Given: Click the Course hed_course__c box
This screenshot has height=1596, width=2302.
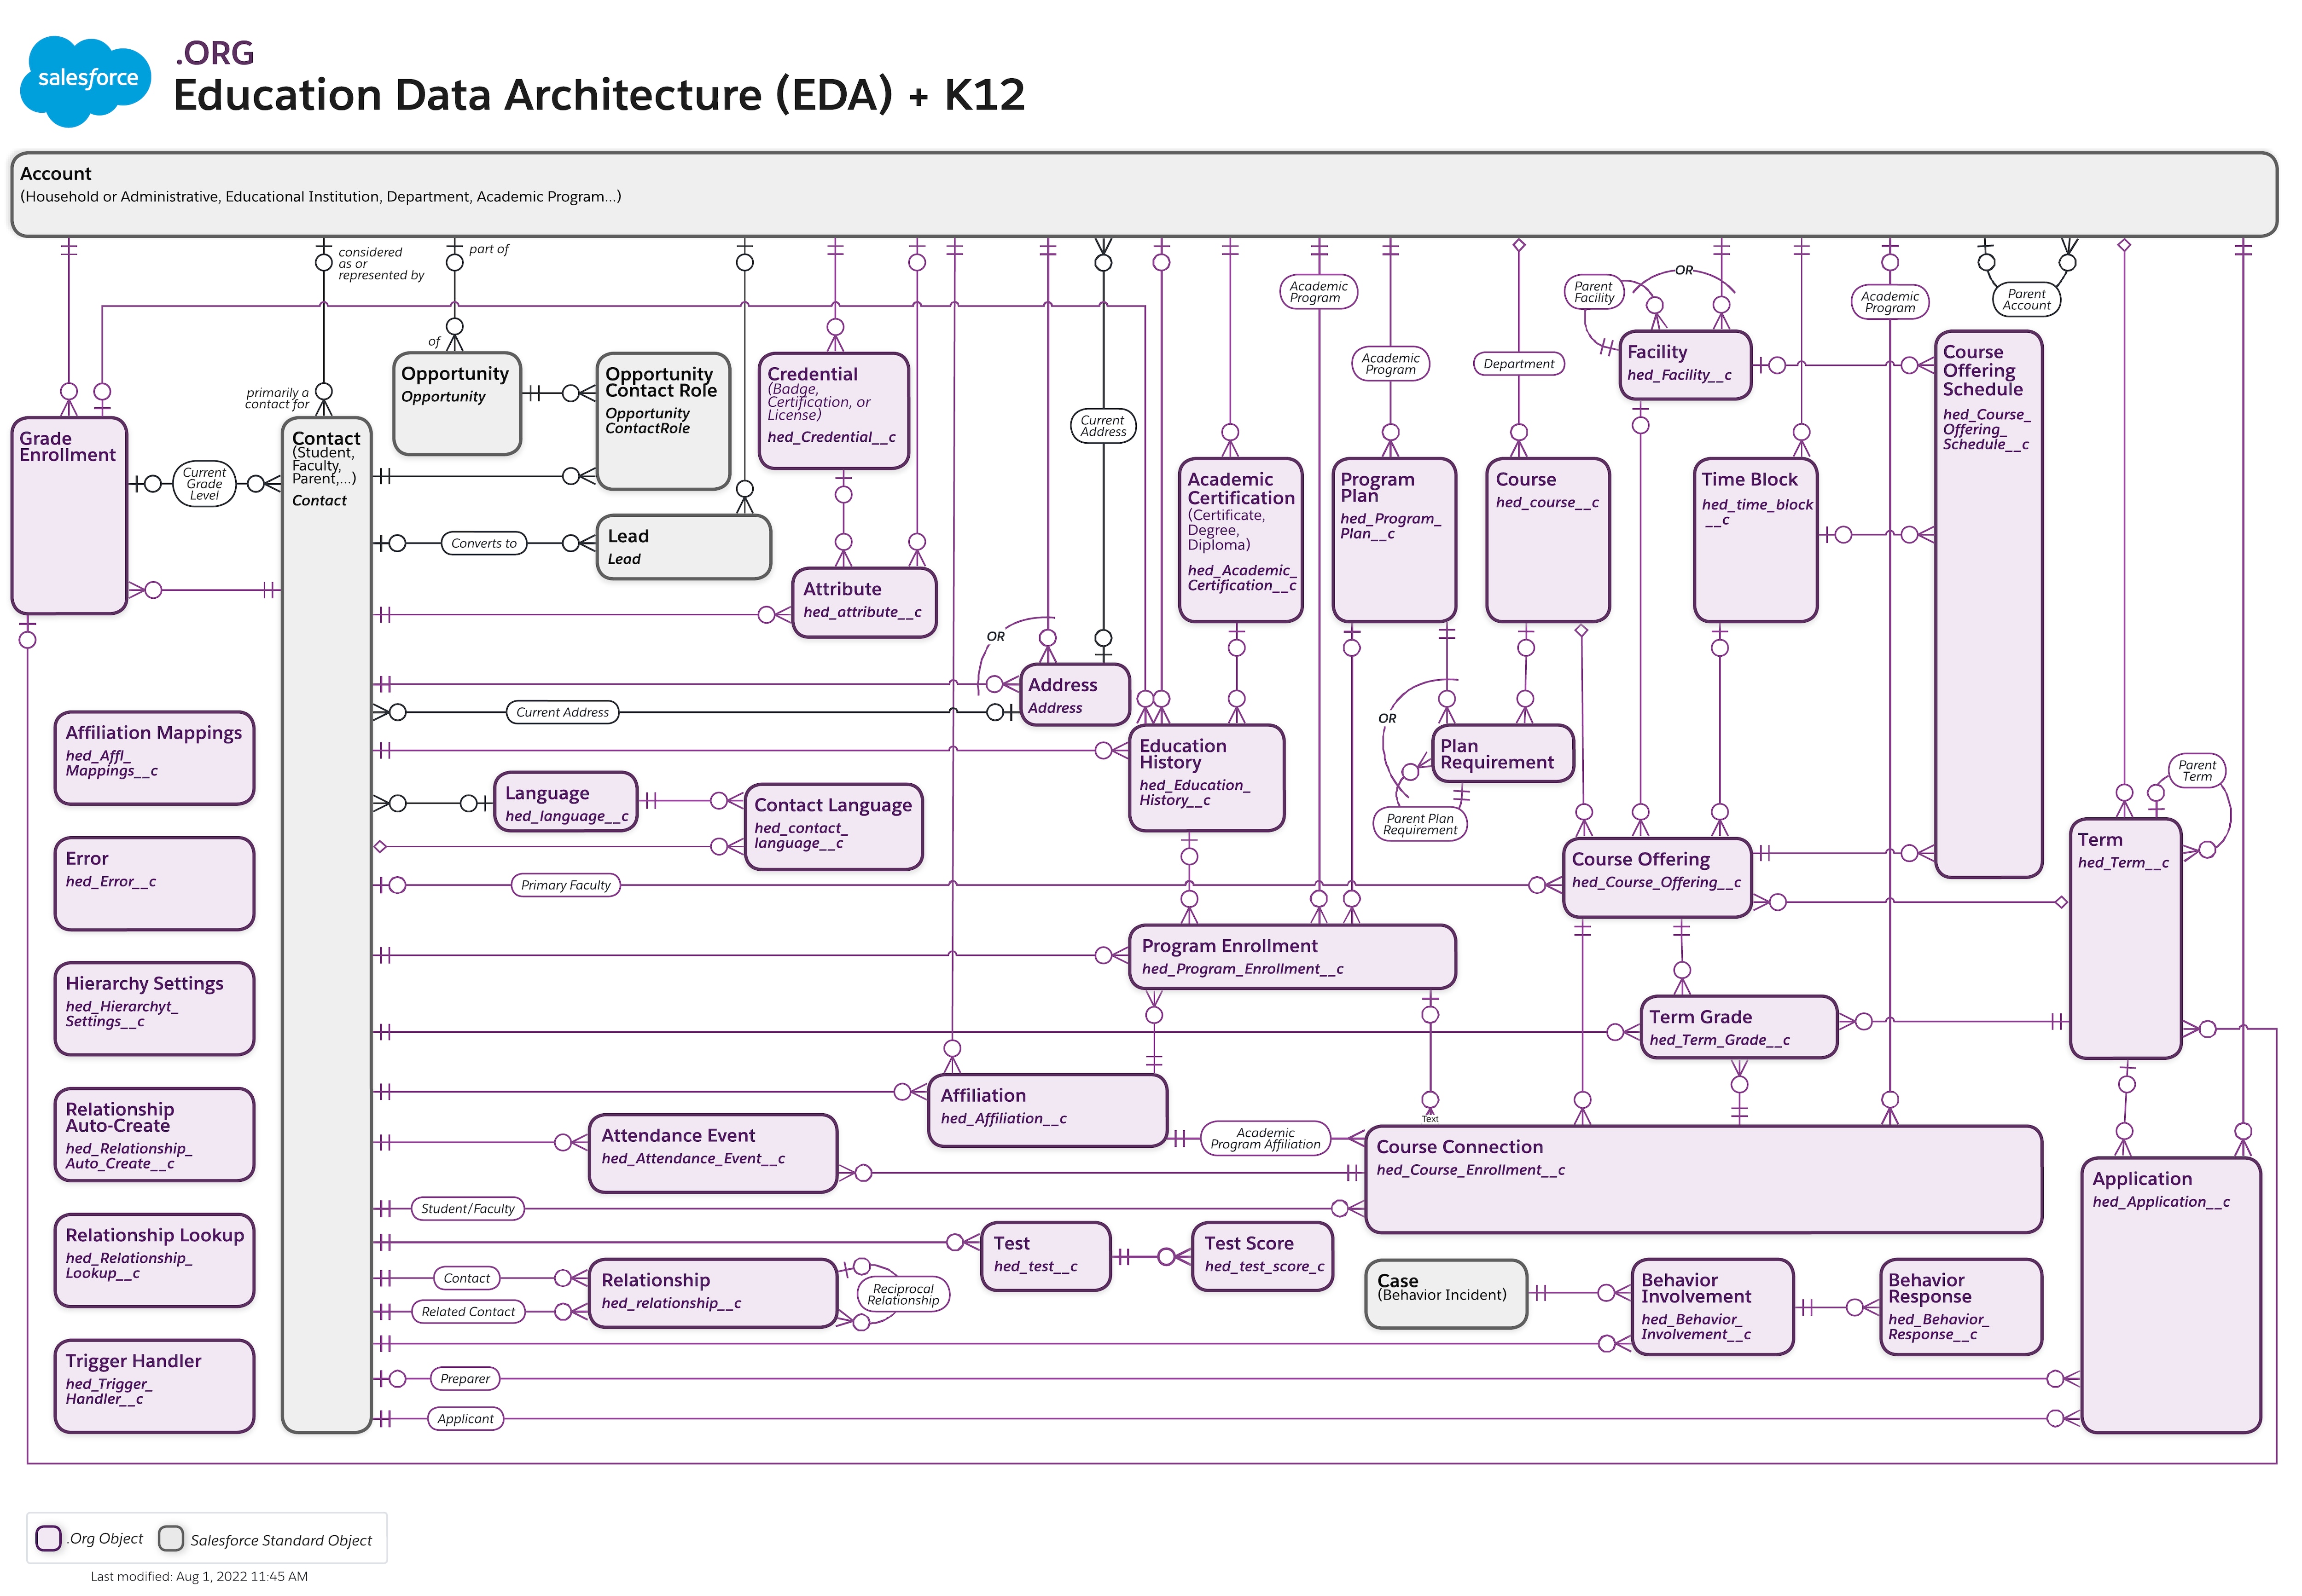Looking at the screenshot, I should pyautogui.click(x=1548, y=540).
